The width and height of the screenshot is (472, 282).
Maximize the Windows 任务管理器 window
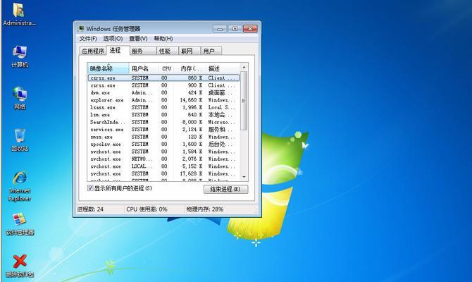[235, 29]
